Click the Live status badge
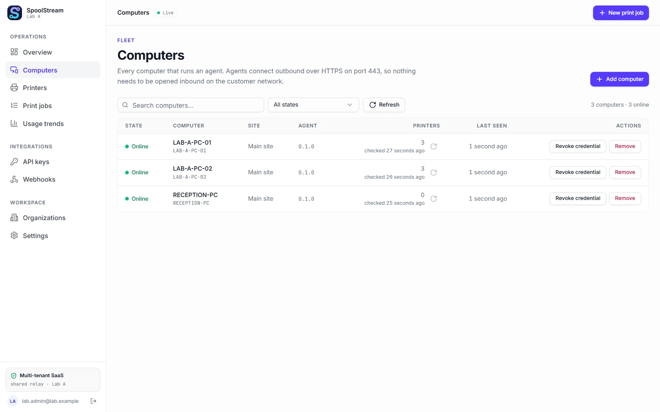Screen dimensions: 660x412 165,13
